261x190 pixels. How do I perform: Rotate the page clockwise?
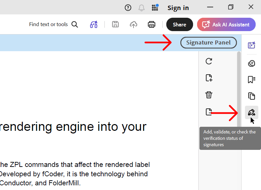pyautogui.click(x=209, y=61)
